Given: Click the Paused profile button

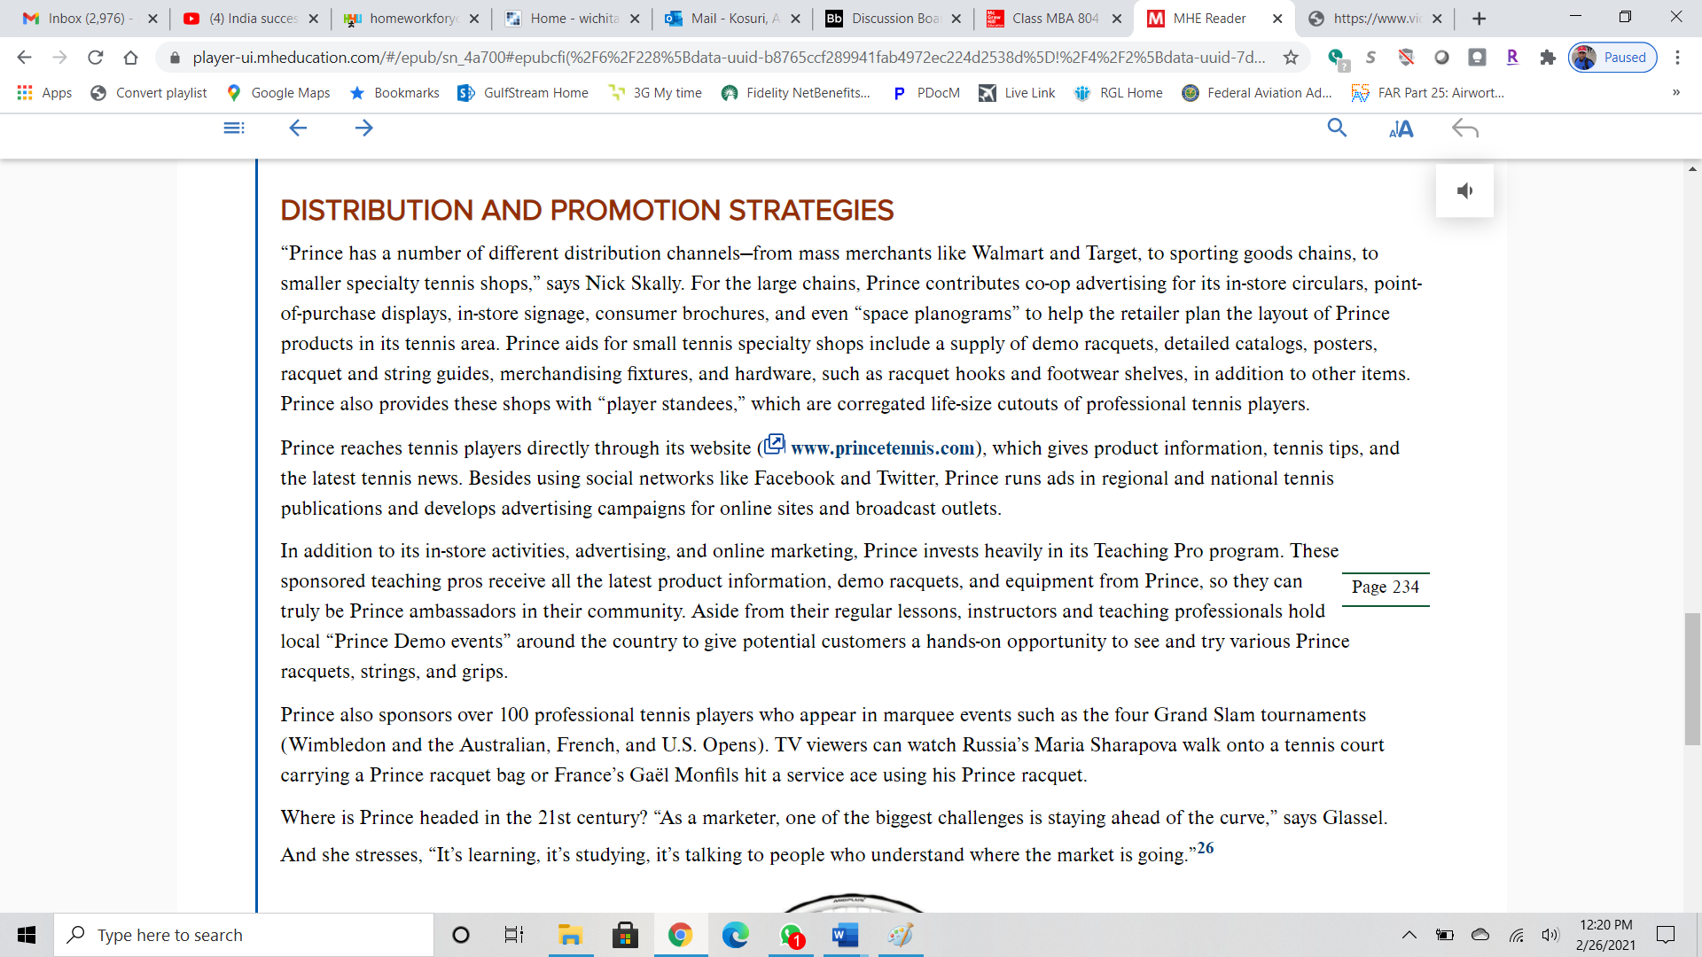Looking at the screenshot, I should tap(1612, 58).
